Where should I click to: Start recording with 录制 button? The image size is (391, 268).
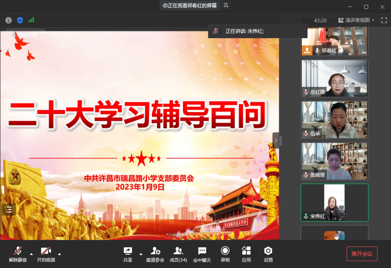[x=225, y=253]
